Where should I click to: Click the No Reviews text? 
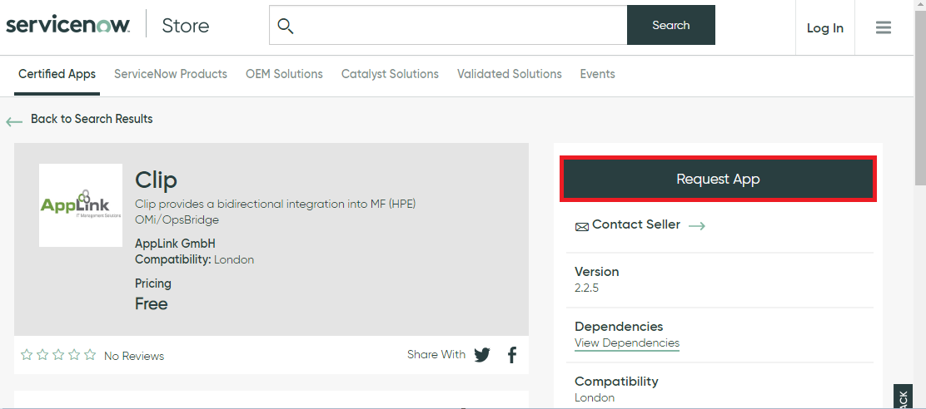[134, 356]
